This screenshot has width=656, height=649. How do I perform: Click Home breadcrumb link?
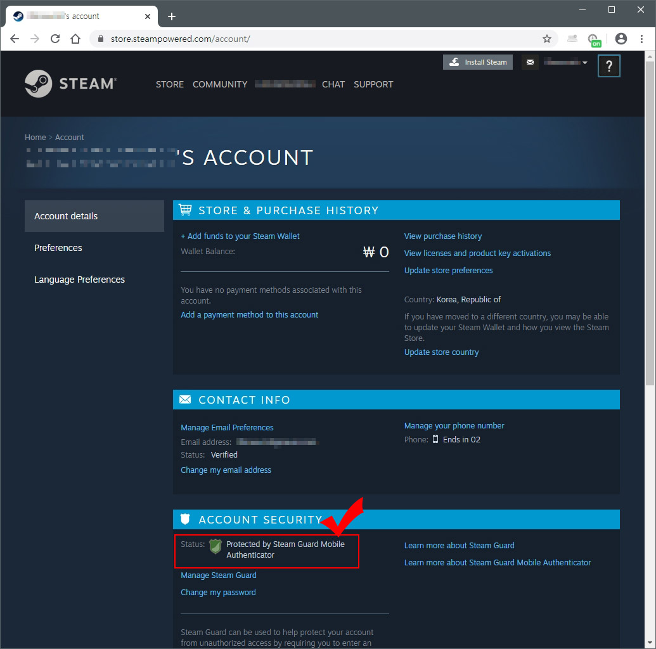coord(35,138)
